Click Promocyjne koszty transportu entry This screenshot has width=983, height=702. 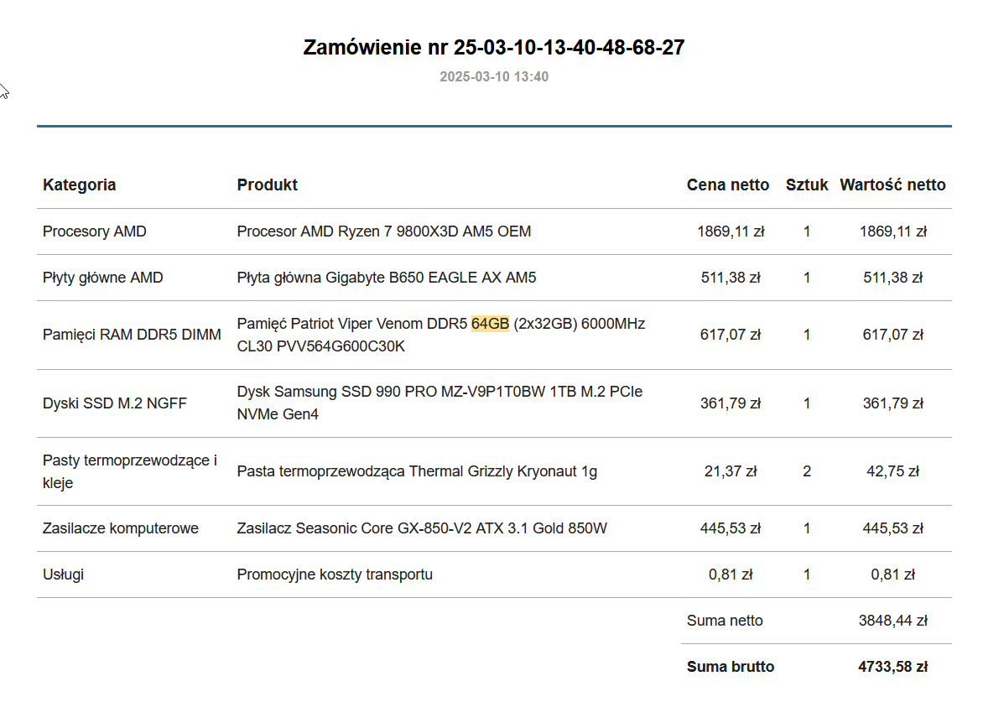[x=335, y=575]
